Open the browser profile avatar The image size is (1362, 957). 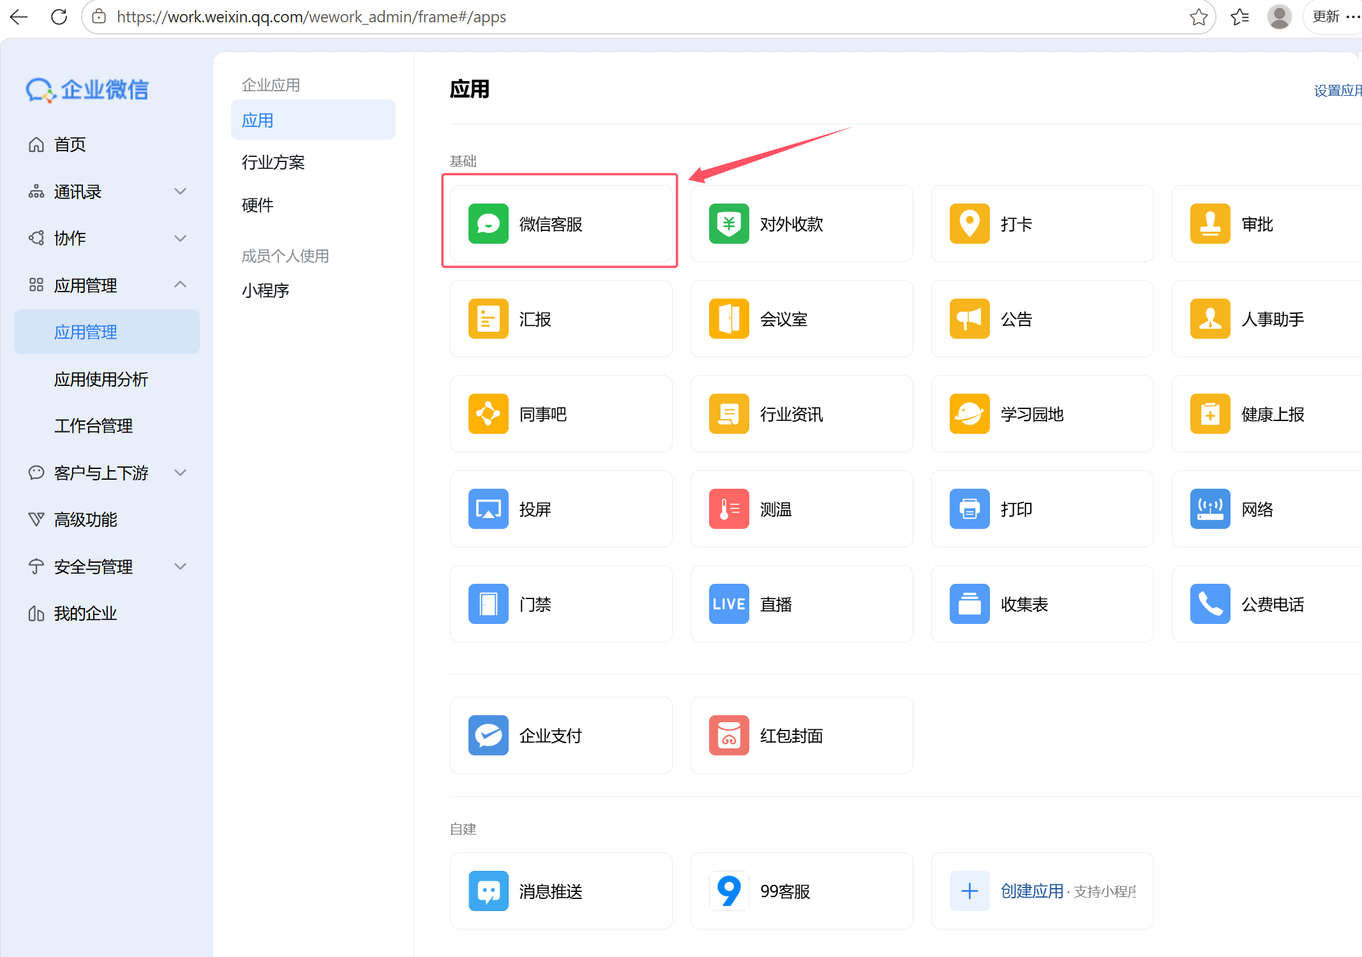click(x=1279, y=17)
